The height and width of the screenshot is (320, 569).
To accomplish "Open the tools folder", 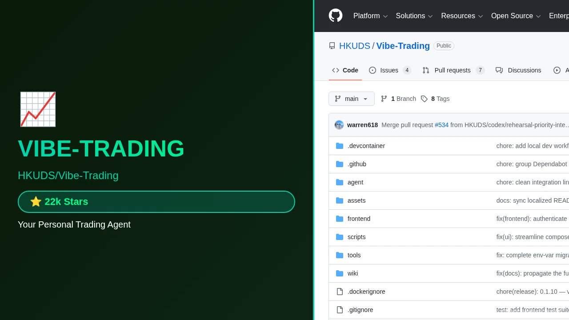I will point(354,255).
